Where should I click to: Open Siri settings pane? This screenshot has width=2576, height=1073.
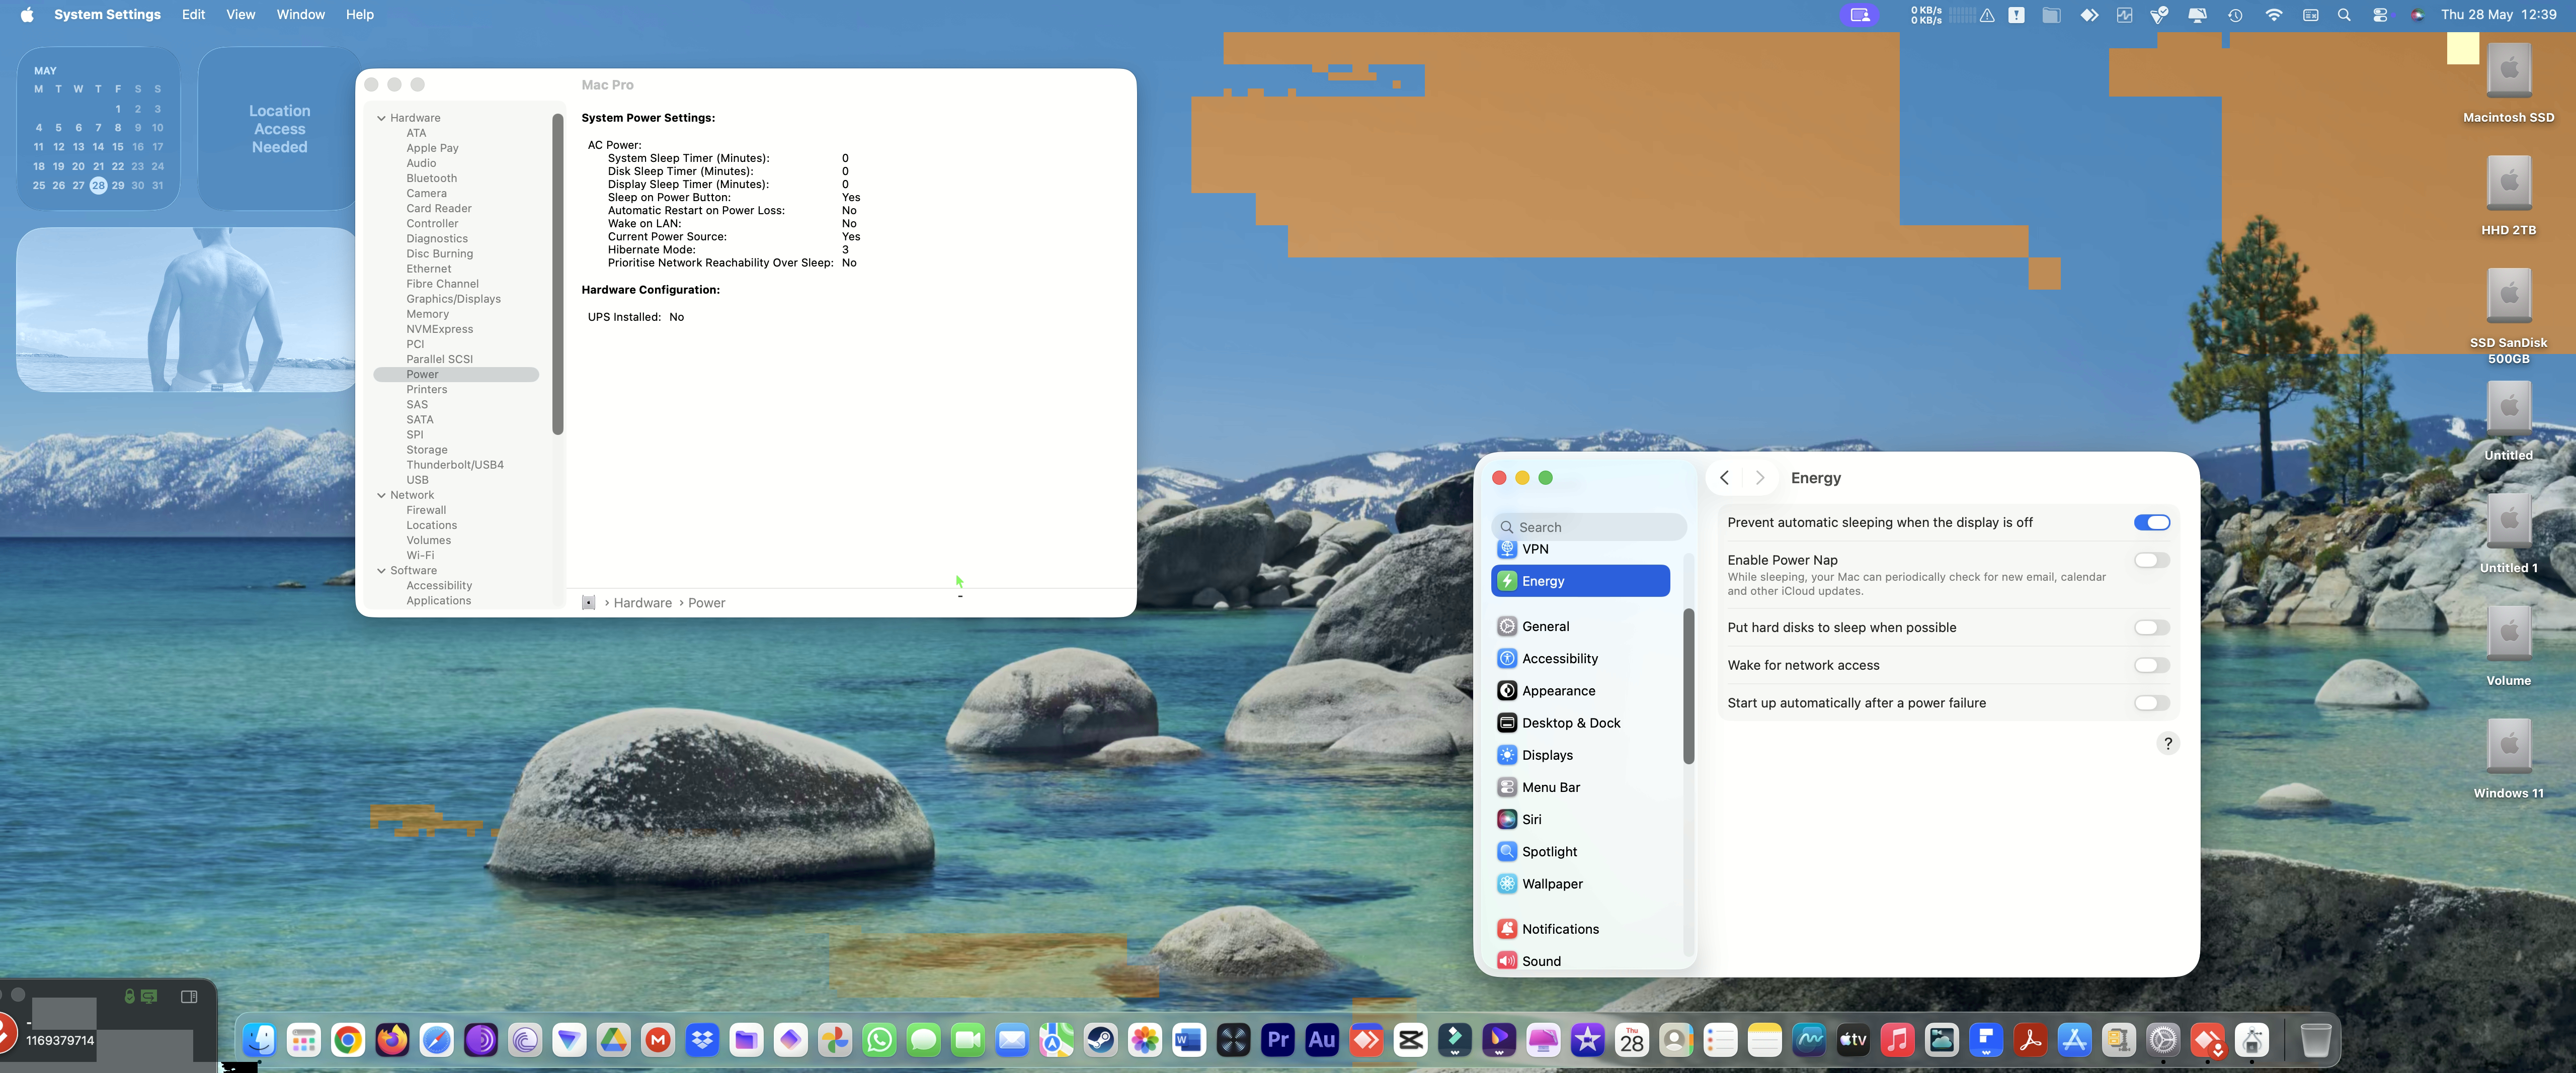(x=1580, y=819)
